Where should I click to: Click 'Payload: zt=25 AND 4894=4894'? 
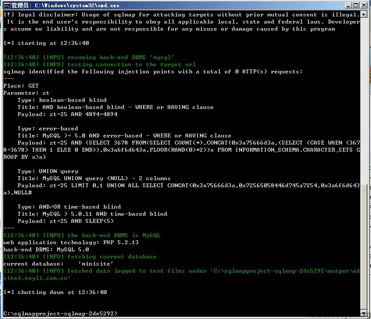tap(67, 114)
